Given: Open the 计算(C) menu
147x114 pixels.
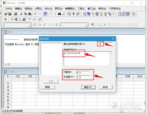Looking at the screenshot, I should 39,9.
